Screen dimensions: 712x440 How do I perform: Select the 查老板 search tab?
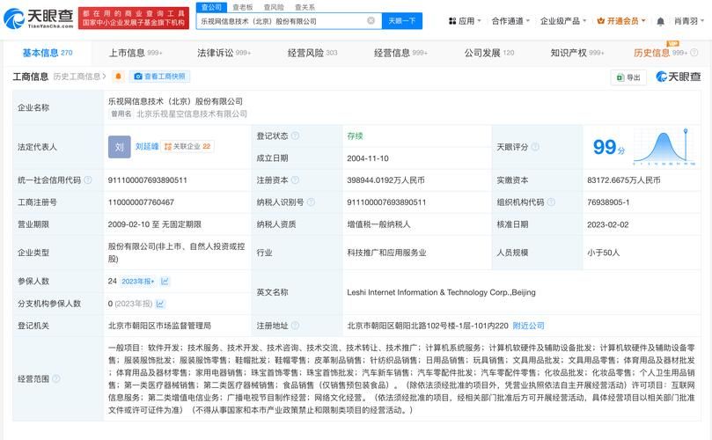[x=243, y=7]
